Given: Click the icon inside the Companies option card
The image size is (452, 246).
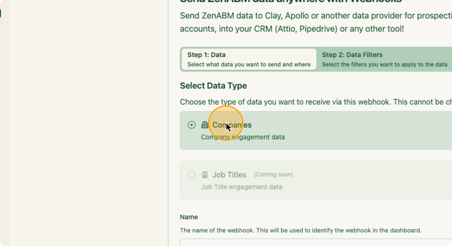Looking at the screenshot, I should coord(204,125).
